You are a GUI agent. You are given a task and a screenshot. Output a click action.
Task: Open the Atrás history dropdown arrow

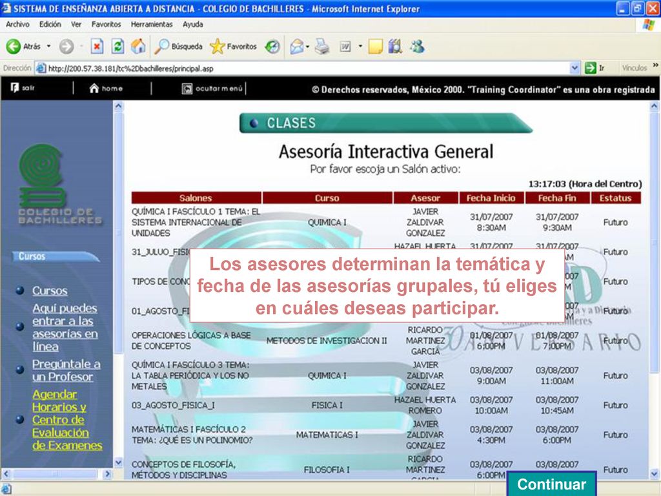click(49, 46)
